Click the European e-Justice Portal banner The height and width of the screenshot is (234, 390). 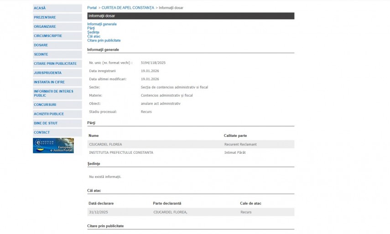[53, 146]
